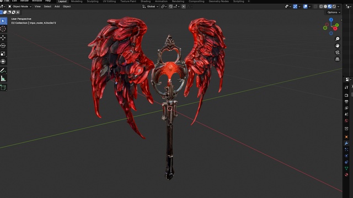Open the Add menu in header
This screenshot has width=353, height=198.
57,7
